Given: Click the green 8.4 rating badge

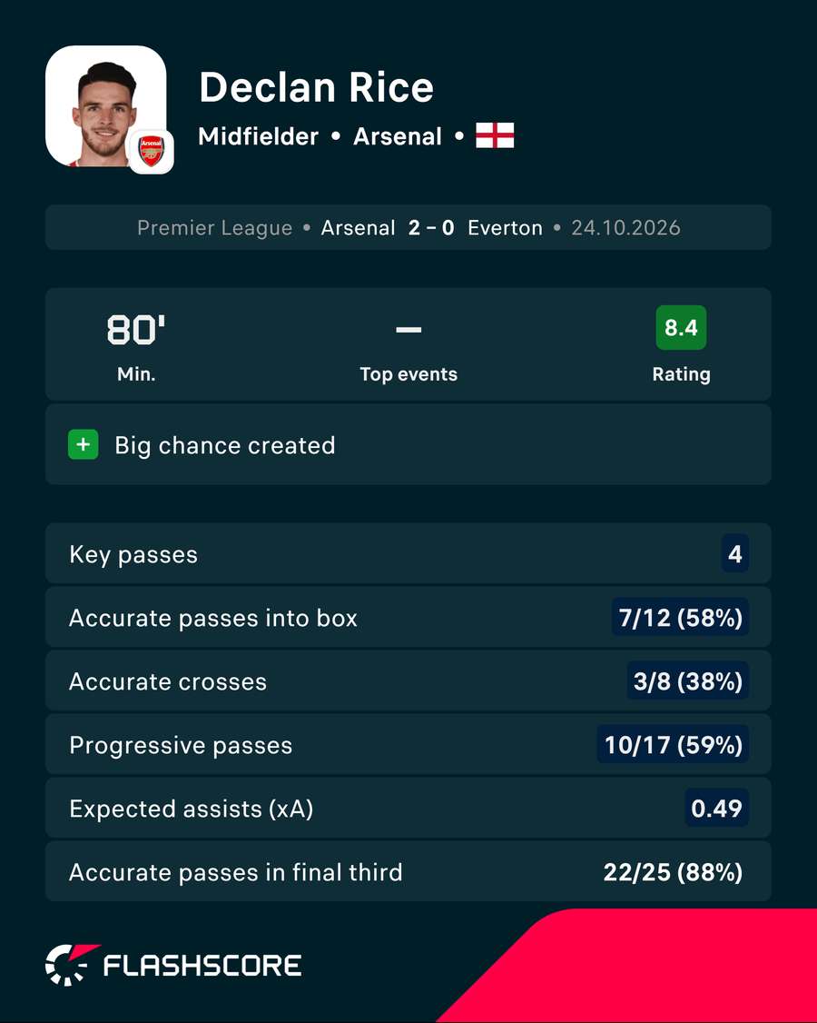Looking at the screenshot, I should pos(681,327).
